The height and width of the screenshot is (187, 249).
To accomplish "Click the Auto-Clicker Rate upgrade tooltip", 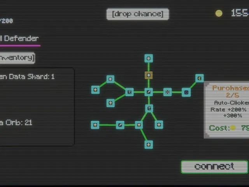I will point(226,110).
